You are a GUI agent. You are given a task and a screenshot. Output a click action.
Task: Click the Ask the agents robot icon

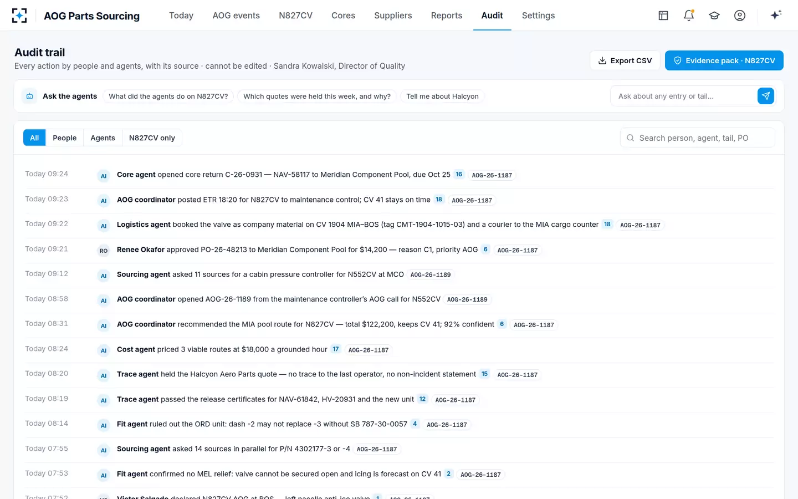pyautogui.click(x=30, y=96)
